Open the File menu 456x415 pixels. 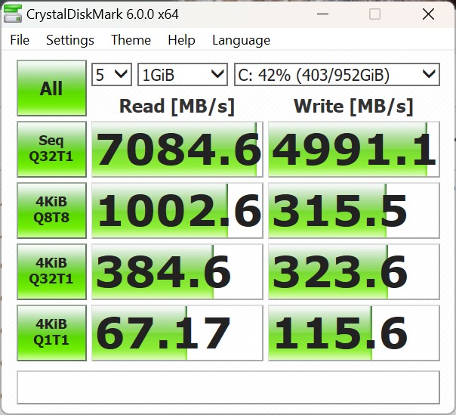20,40
